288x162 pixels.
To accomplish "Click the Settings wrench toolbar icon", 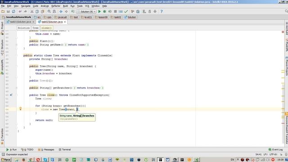I will click(x=132, y=11).
